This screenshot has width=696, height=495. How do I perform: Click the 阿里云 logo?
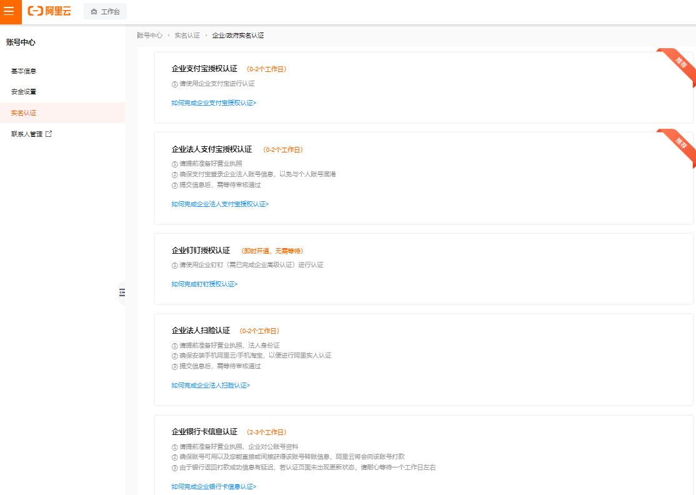pos(49,11)
